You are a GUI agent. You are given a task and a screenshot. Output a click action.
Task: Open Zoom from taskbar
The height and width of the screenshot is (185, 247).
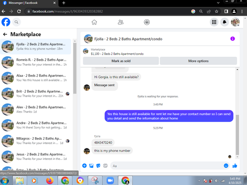110,181
